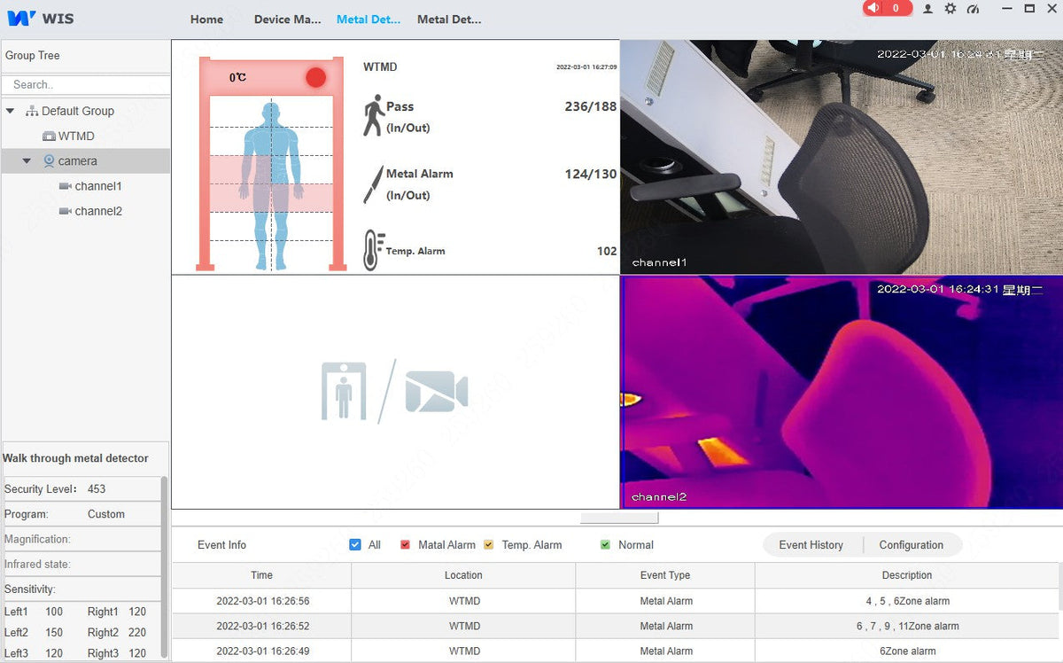Click the red status dot on detector gate
Screen dimensions: 1063x663
pyautogui.click(x=316, y=77)
